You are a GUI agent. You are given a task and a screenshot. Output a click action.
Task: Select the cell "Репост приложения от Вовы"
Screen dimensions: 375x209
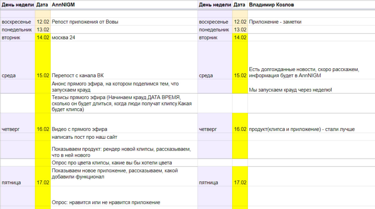(124, 22)
